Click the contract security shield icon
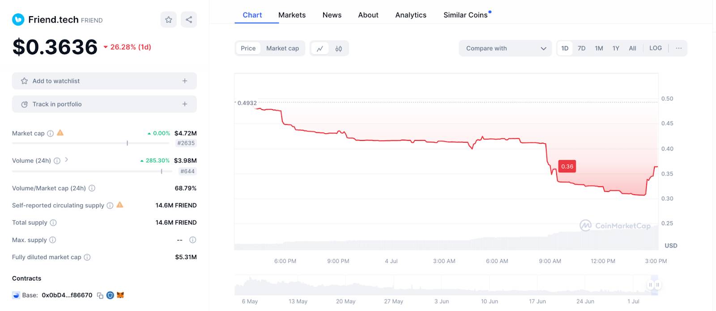Image resolution: width=716 pixels, height=311 pixels. point(110,295)
